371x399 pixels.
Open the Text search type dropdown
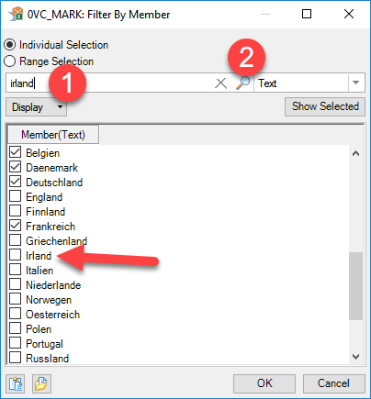[355, 83]
